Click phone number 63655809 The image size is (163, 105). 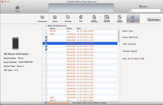(71, 40)
